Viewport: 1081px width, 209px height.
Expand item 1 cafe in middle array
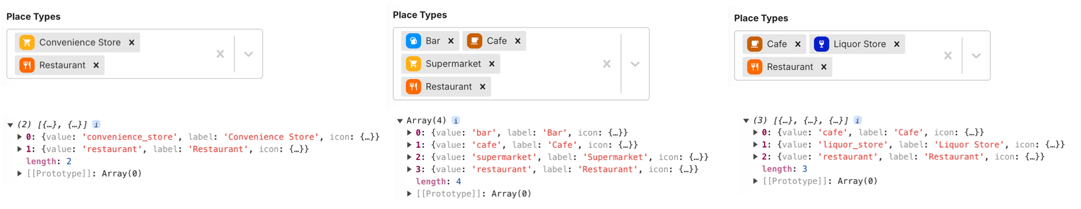tap(410, 145)
